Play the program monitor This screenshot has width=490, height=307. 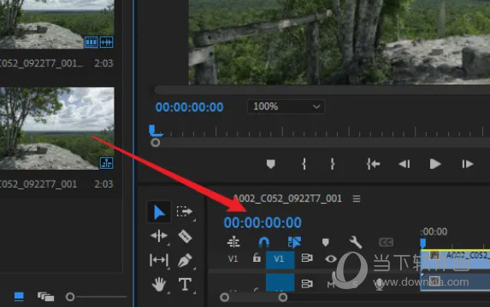coord(435,164)
